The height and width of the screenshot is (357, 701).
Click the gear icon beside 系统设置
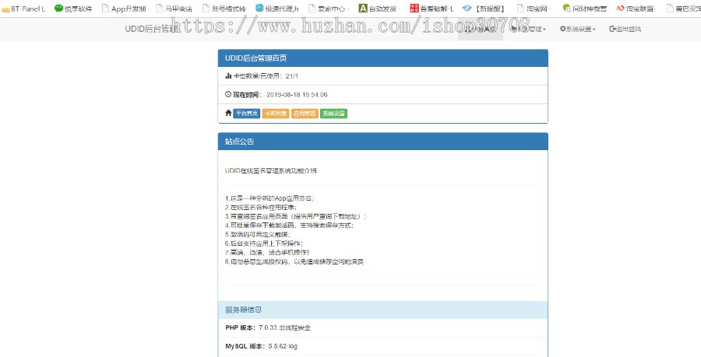coord(562,29)
